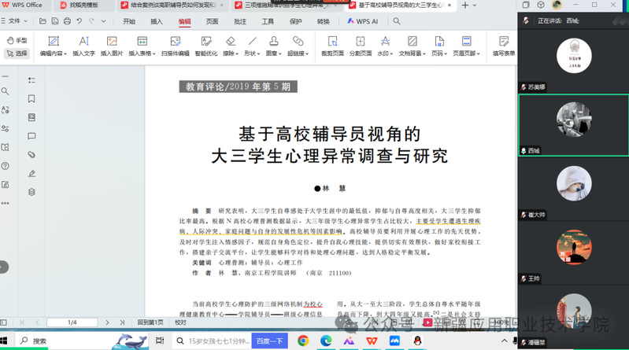Switch to the 批注 ribbon tab

240,21
